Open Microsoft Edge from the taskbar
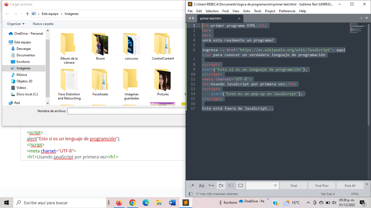 pos(146,203)
